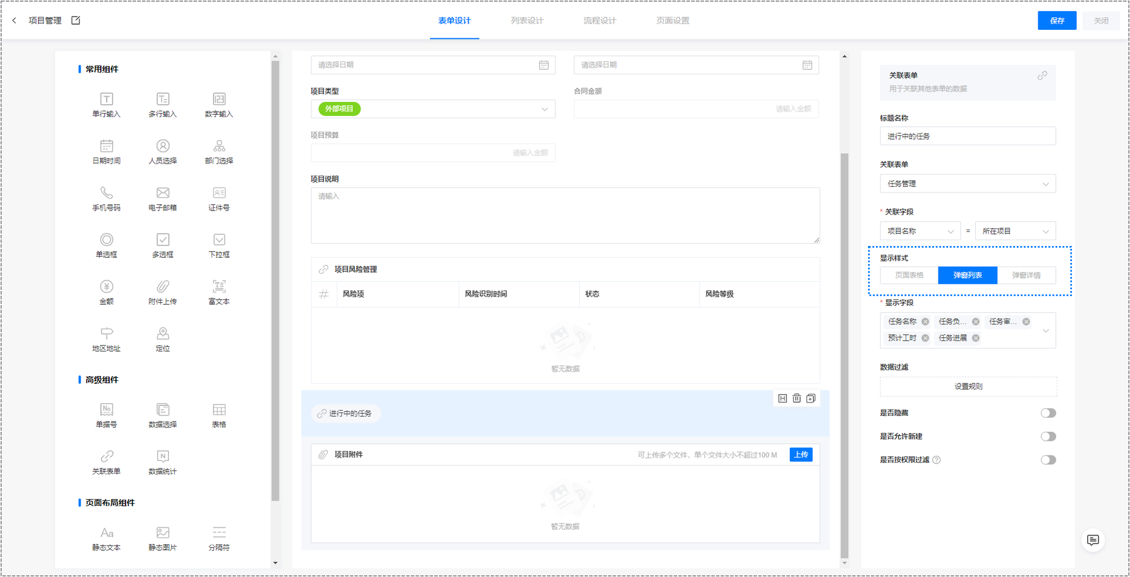Insert the 分隔符 layout component
1130x577 pixels.
[219, 539]
